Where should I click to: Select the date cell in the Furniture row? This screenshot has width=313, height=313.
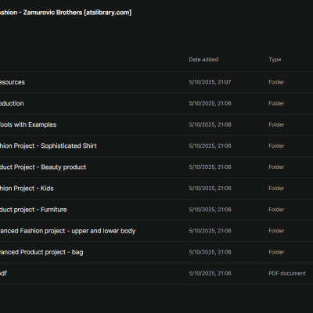click(210, 210)
